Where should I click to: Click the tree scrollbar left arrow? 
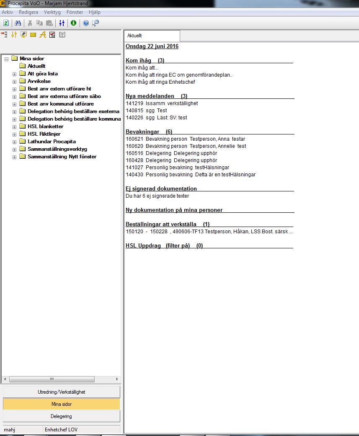tap(5, 379)
